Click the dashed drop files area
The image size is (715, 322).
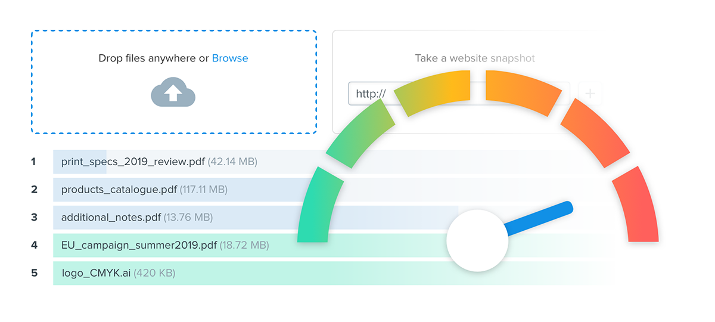pos(173,113)
